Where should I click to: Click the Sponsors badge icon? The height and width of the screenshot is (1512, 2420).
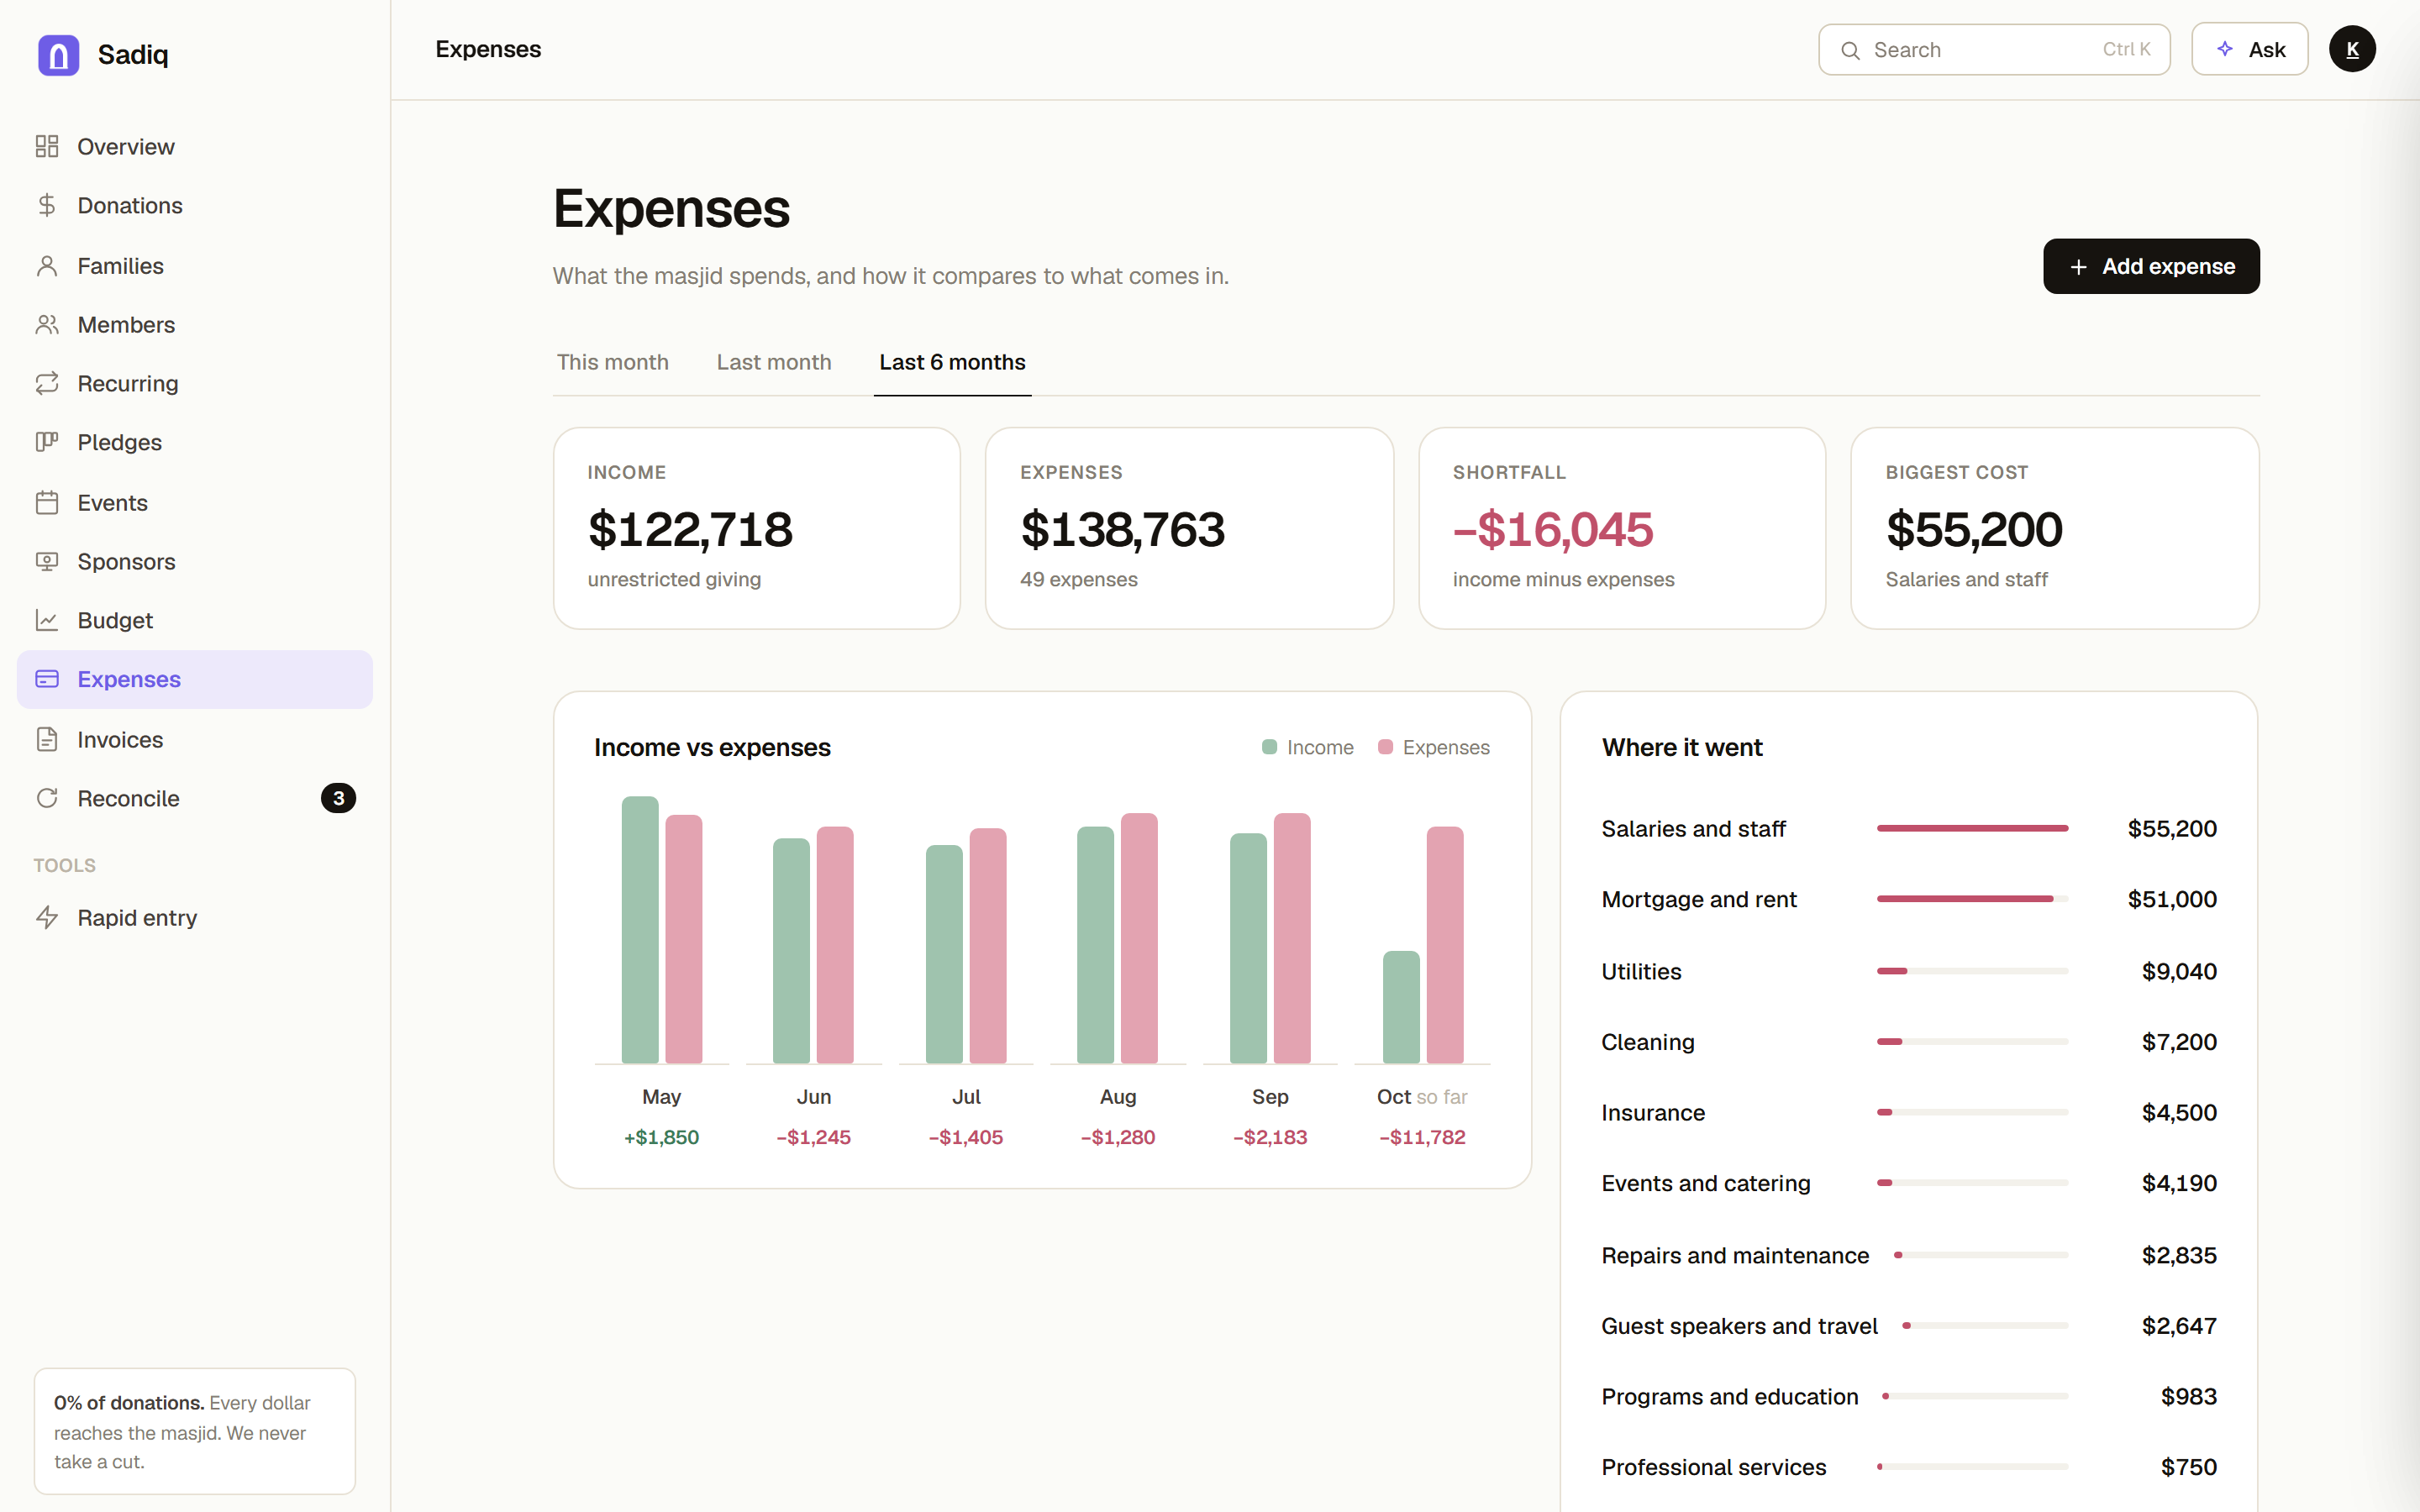47,561
